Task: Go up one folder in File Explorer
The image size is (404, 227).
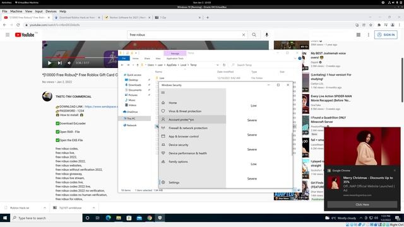Action: coord(138,65)
